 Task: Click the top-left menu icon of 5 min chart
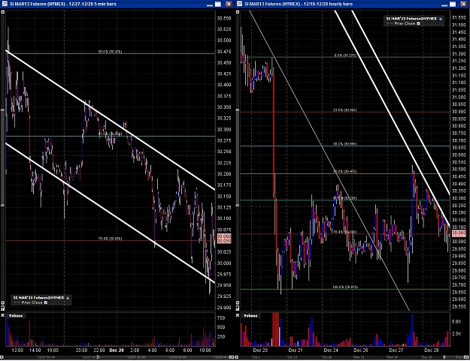pos(3,12)
